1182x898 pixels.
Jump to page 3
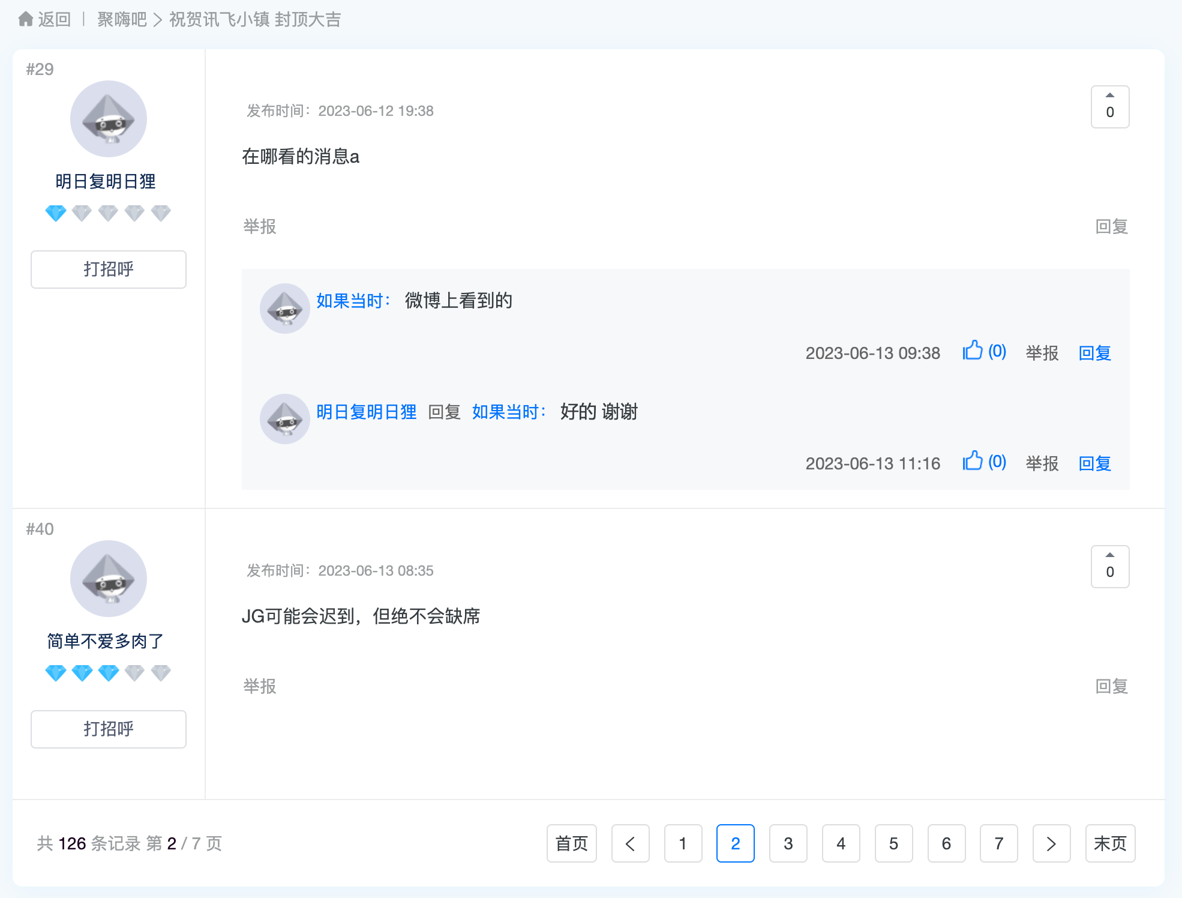[x=788, y=843]
